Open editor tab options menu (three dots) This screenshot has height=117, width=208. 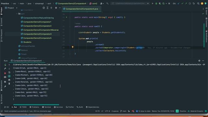click(203, 9)
